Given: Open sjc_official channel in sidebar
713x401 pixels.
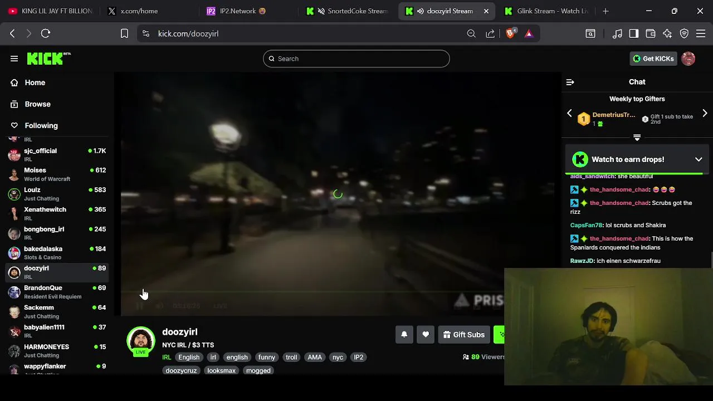Looking at the screenshot, I should click(x=57, y=155).
